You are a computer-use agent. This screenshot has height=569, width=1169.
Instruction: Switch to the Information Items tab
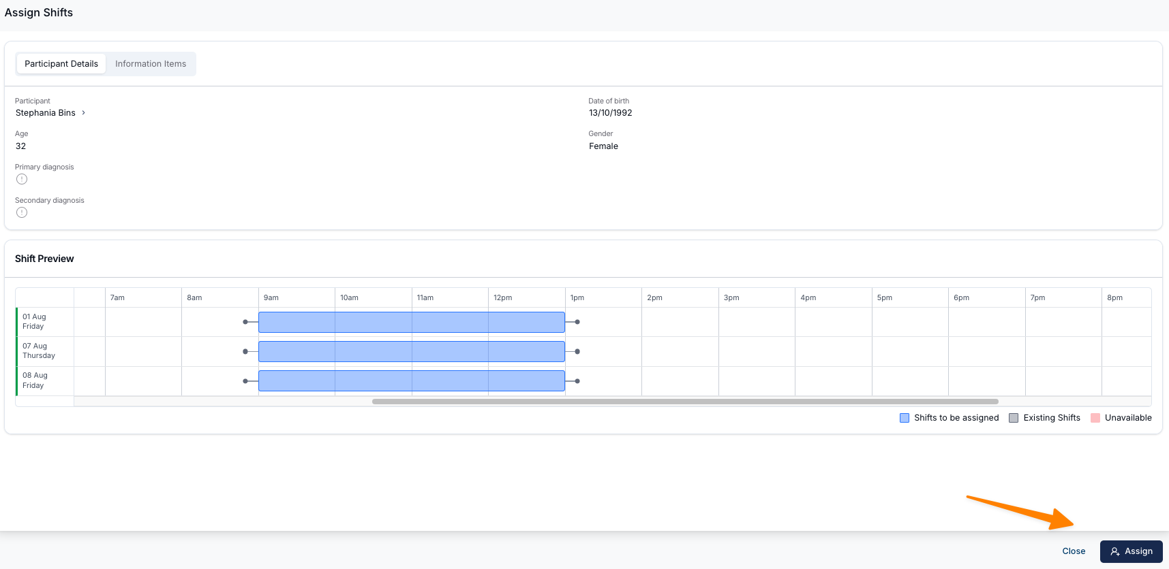pos(150,64)
